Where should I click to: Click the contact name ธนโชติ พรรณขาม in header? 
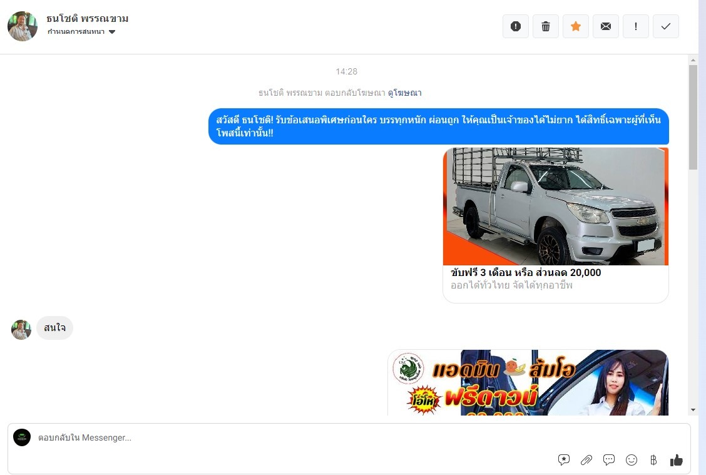88,18
